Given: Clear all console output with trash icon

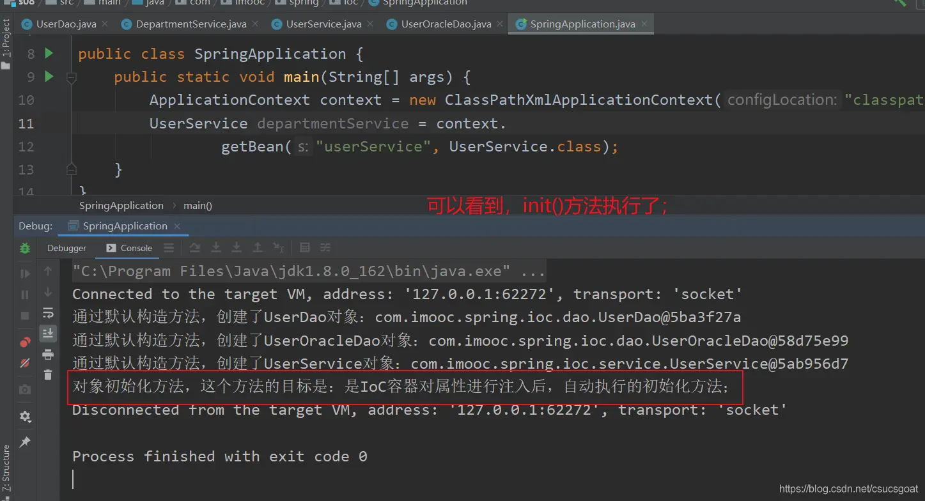Looking at the screenshot, I should (x=48, y=374).
